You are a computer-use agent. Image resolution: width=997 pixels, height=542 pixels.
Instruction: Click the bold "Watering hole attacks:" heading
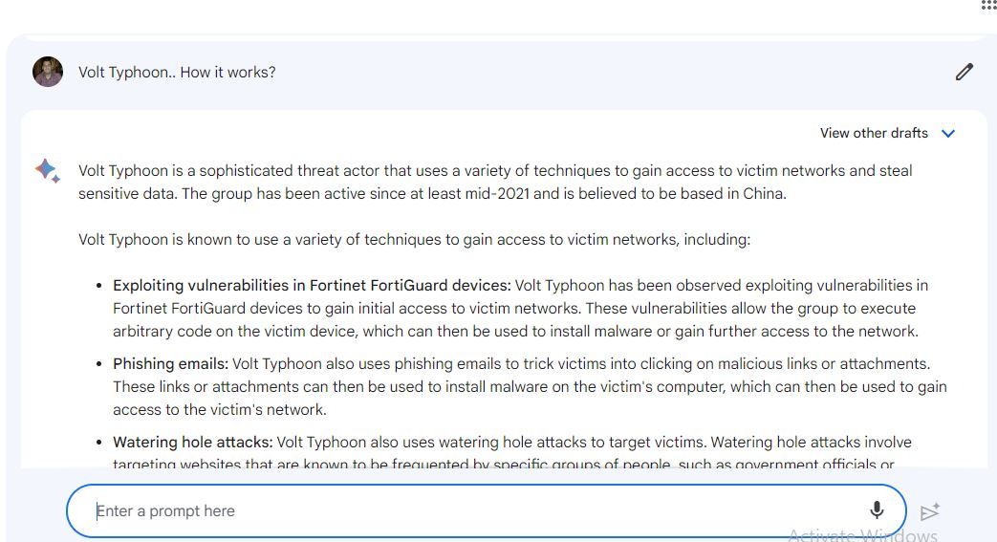193,443
